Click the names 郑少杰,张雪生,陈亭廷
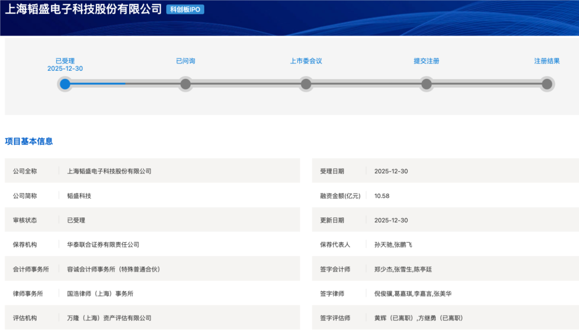Image resolution: width=579 pixels, height=331 pixels. pos(403,269)
